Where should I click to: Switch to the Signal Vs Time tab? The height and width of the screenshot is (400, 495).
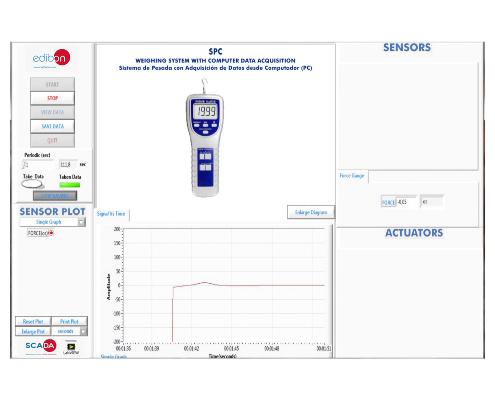click(111, 214)
